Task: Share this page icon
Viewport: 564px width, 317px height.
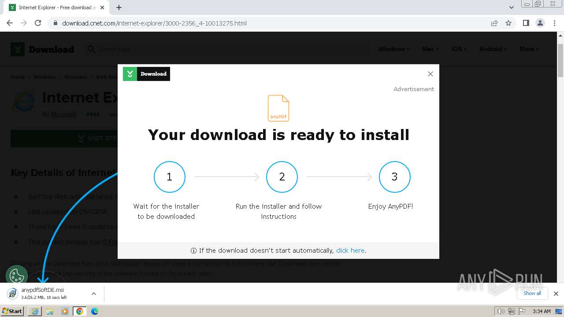Action: (494, 23)
